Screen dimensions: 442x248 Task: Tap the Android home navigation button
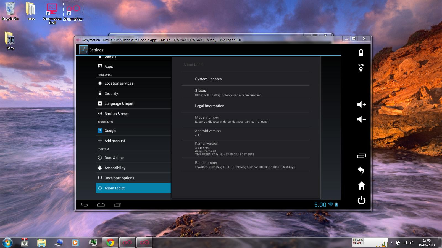click(101, 205)
